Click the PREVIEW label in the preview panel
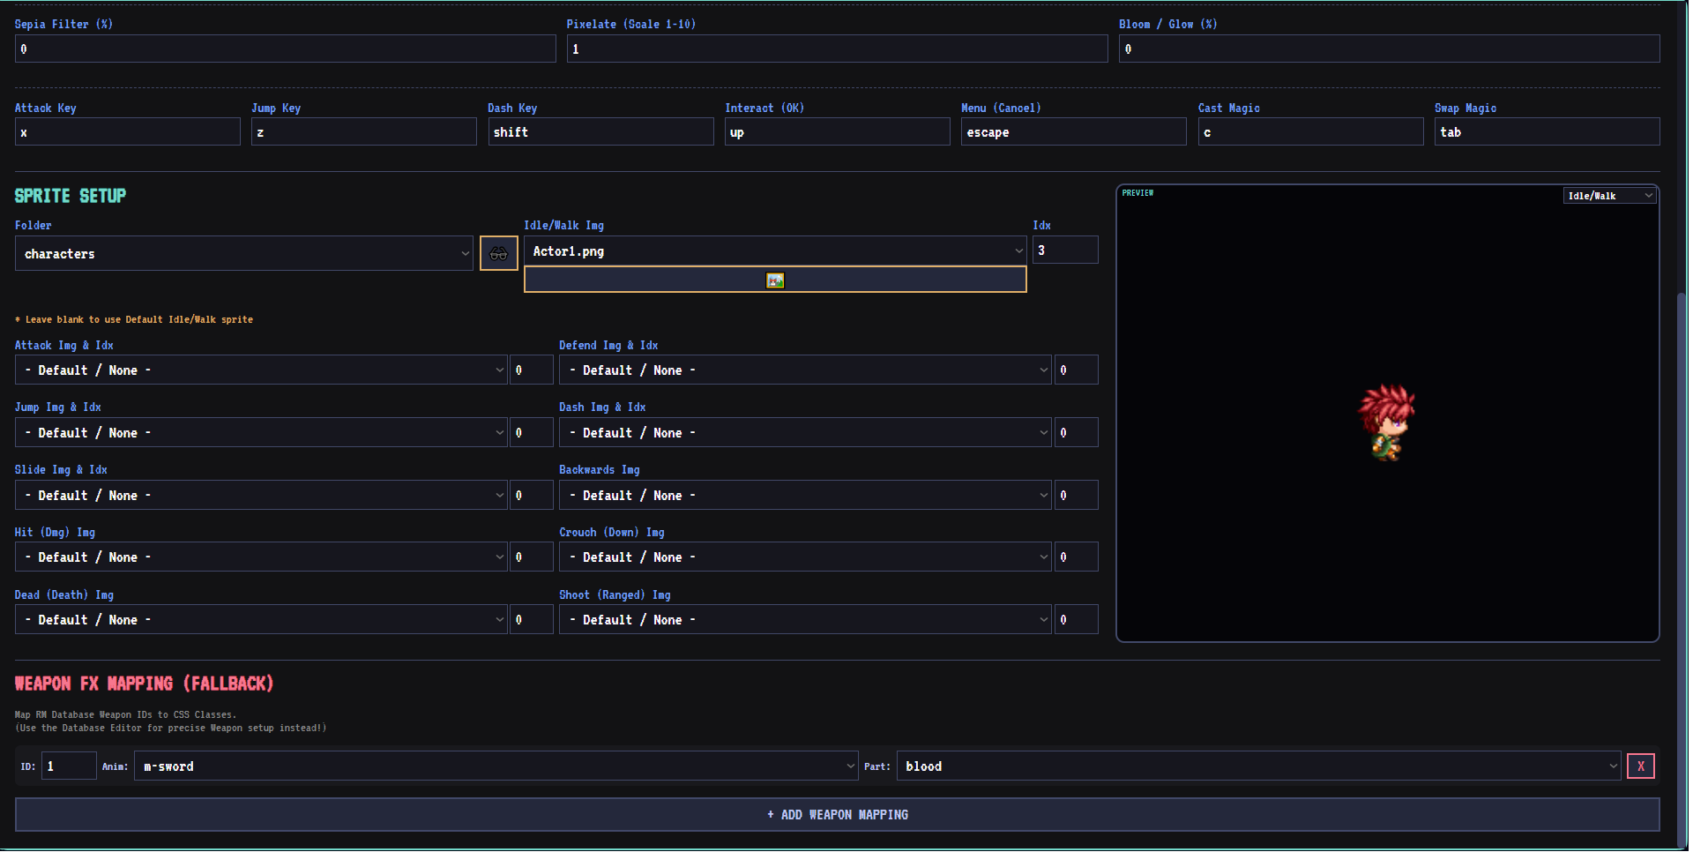 coord(1137,193)
